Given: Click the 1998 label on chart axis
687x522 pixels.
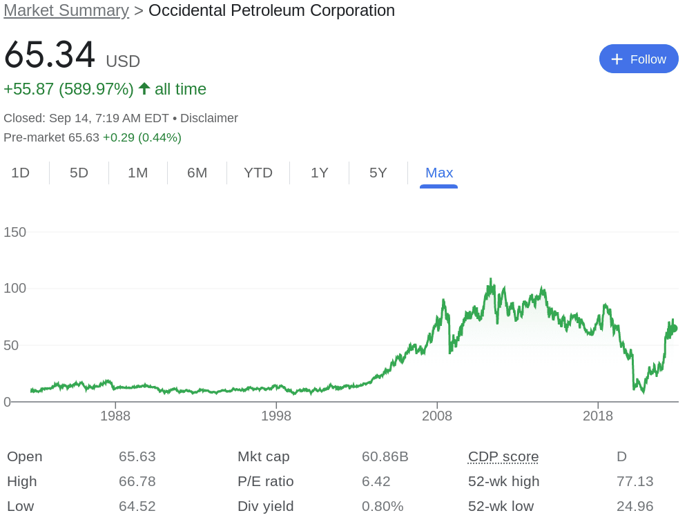Looking at the screenshot, I should click(276, 416).
